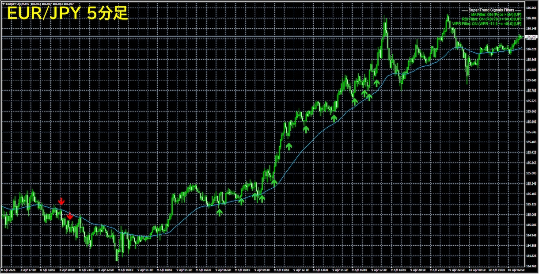Click the "8 Apr 22:50" time label
The width and height of the screenshot is (539, 274).
106,269
